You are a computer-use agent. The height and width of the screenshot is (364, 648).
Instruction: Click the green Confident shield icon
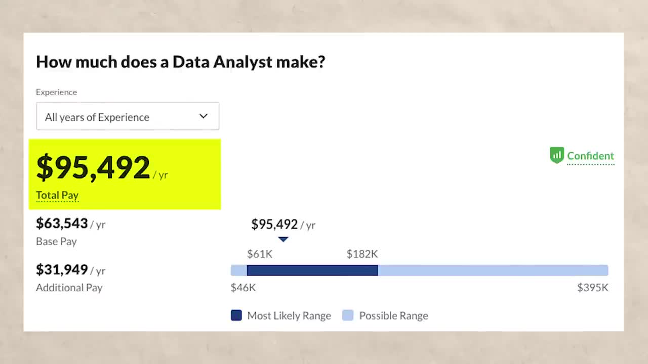(557, 155)
